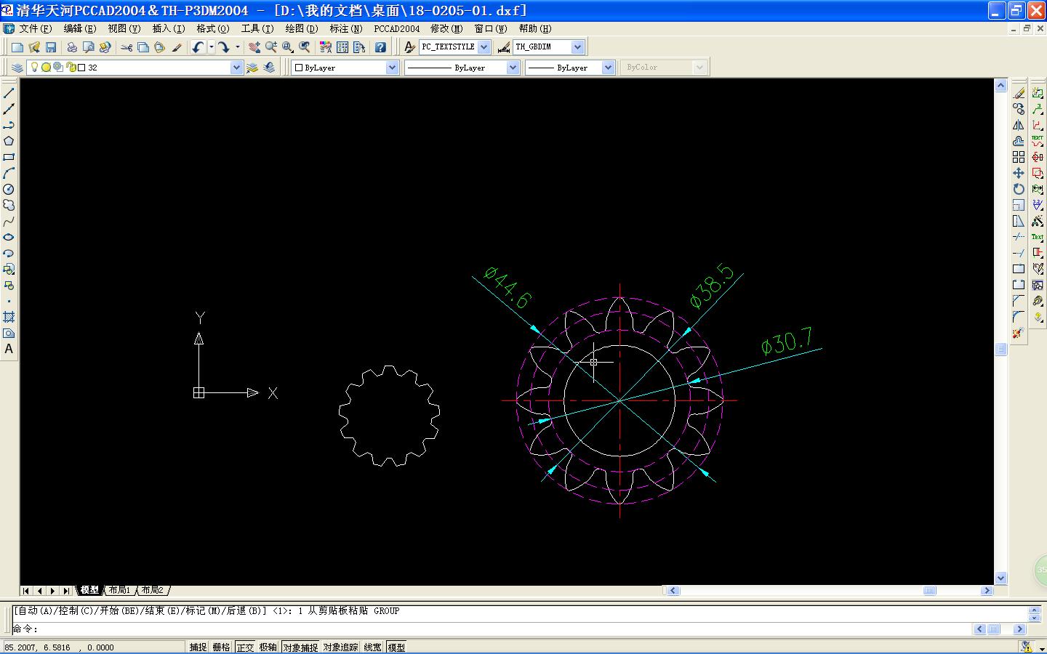Open the PCCAD2004 menu

(x=397, y=29)
